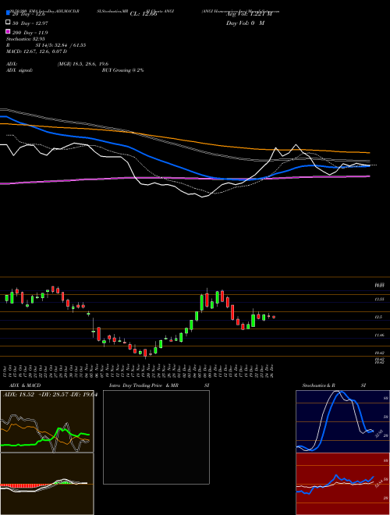The image size is (390, 515).
Task: Click the 13.55 price axis label
Action: click(x=380, y=299)
